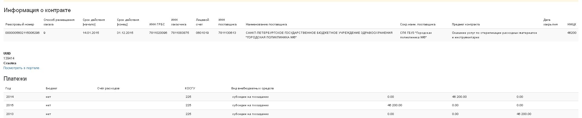Click the 'Платежи' section heading
582x118 pixels.
click(15, 79)
